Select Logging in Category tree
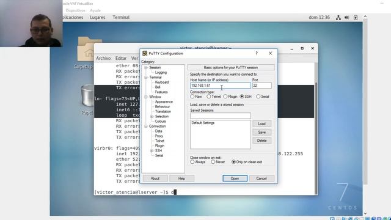391x220 pixels. coord(161,73)
